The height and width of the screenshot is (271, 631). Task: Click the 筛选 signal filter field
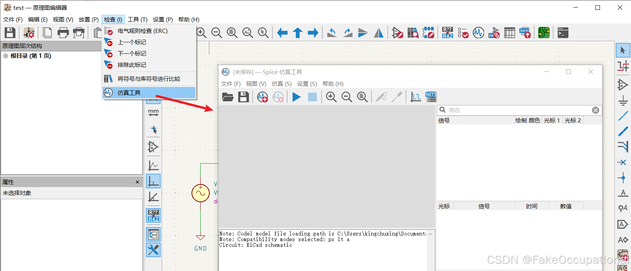(519, 110)
